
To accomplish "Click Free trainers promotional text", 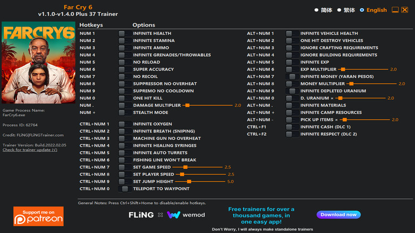I will [x=261, y=215].
